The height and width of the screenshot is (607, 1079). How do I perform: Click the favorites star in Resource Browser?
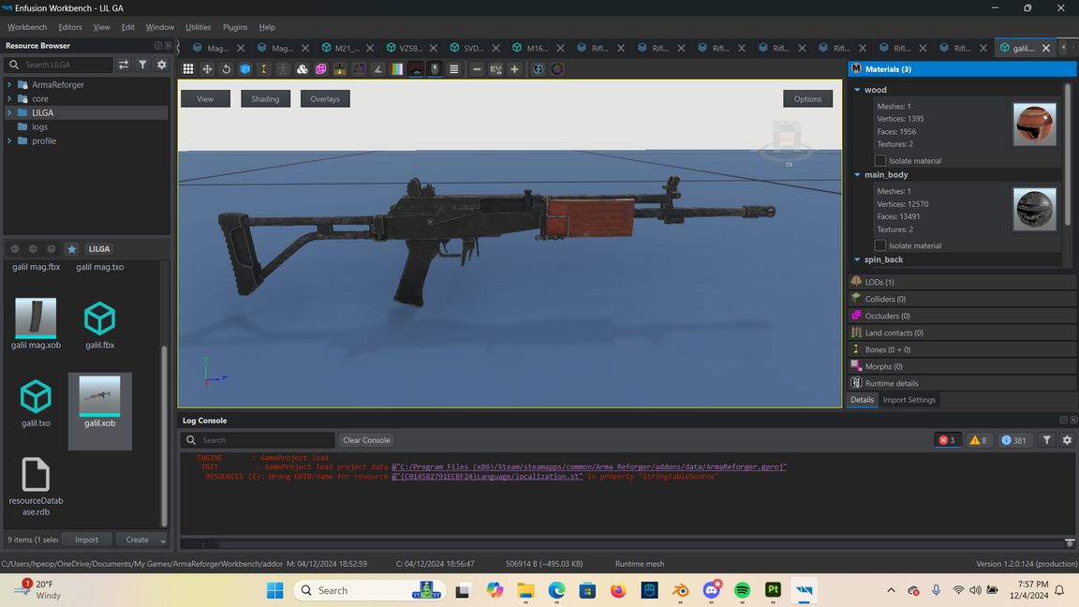coord(71,249)
